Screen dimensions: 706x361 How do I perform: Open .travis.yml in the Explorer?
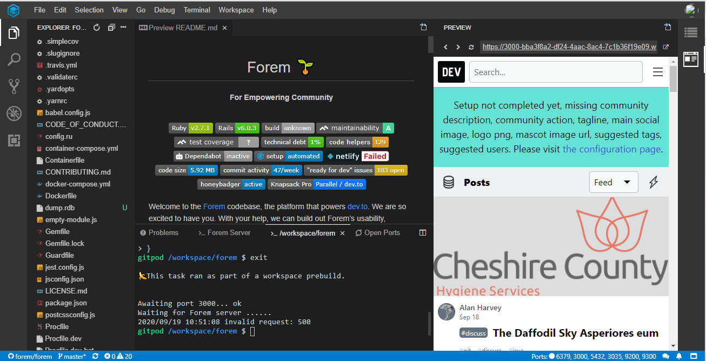coord(61,65)
